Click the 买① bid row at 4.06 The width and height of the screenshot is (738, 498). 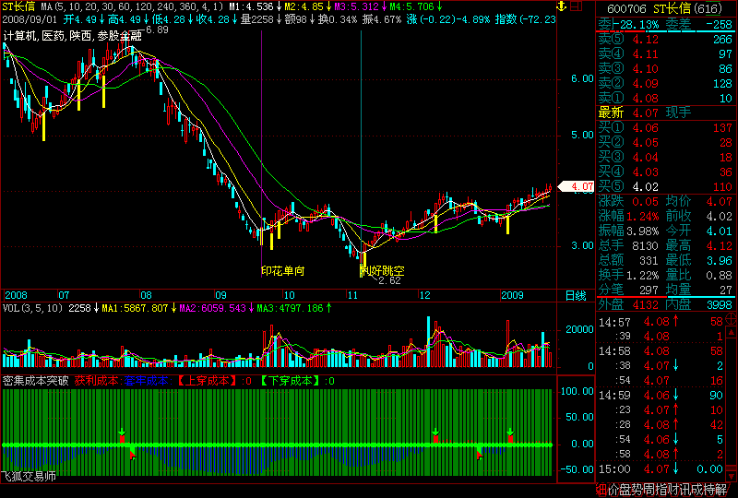click(x=665, y=127)
